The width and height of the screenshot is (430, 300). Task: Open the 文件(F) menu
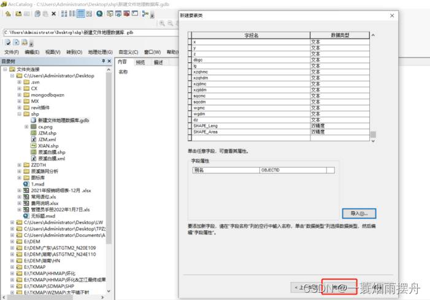tap(12, 52)
